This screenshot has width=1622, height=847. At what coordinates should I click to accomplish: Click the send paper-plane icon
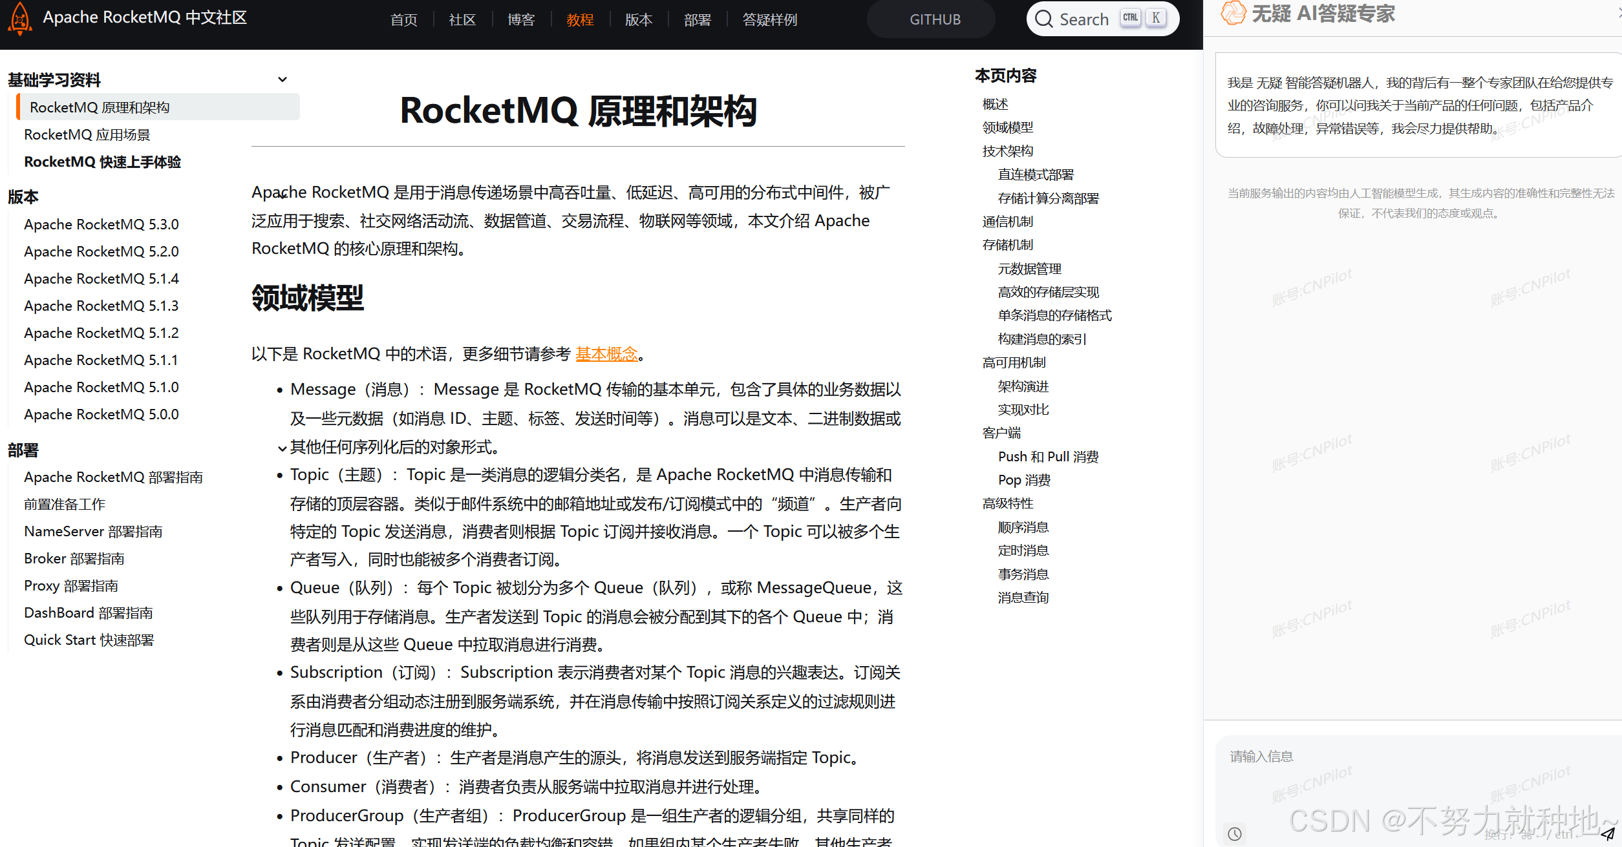click(1608, 833)
